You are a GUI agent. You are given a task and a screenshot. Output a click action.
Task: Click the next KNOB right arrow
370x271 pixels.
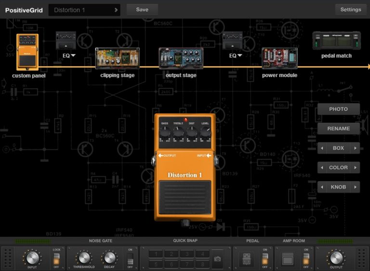tap(355, 187)
